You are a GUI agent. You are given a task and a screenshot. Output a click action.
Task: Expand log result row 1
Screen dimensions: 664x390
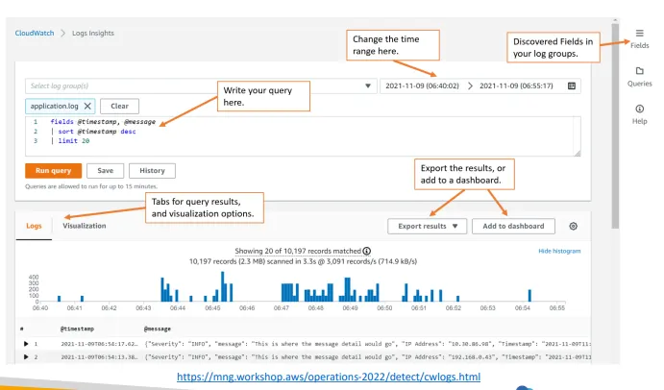pos(26,344)
